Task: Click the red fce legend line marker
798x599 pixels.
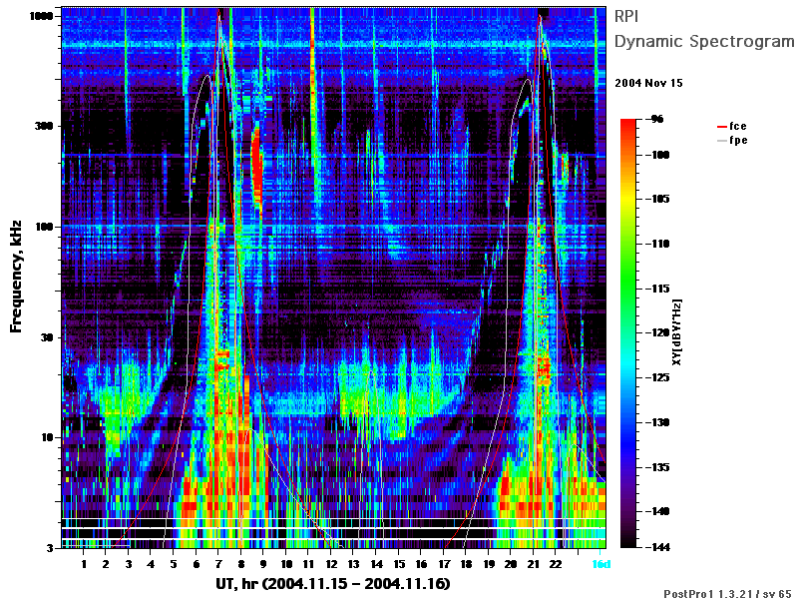Action: (x=721, y=127)
